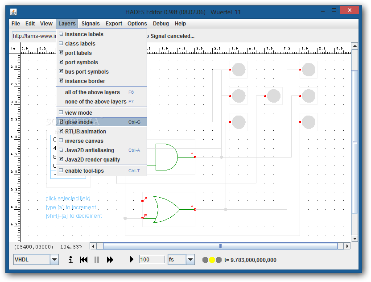The width and height of the screenshot is (371, 282).
Task: Click the lone LED in the middle column
Action: coord(274,96)
